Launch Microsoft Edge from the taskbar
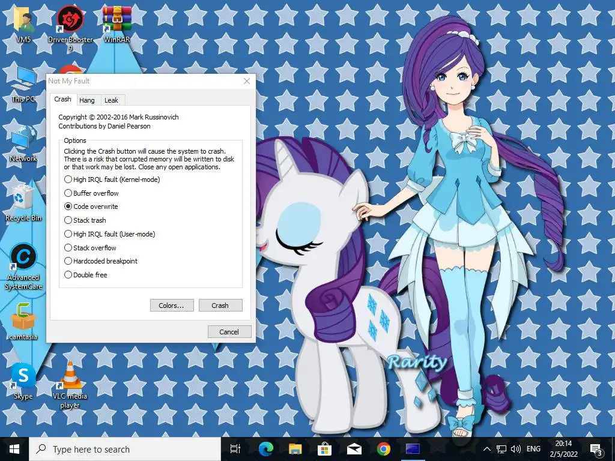This screenshot has height=461, width=615. [x=265, y=449]
